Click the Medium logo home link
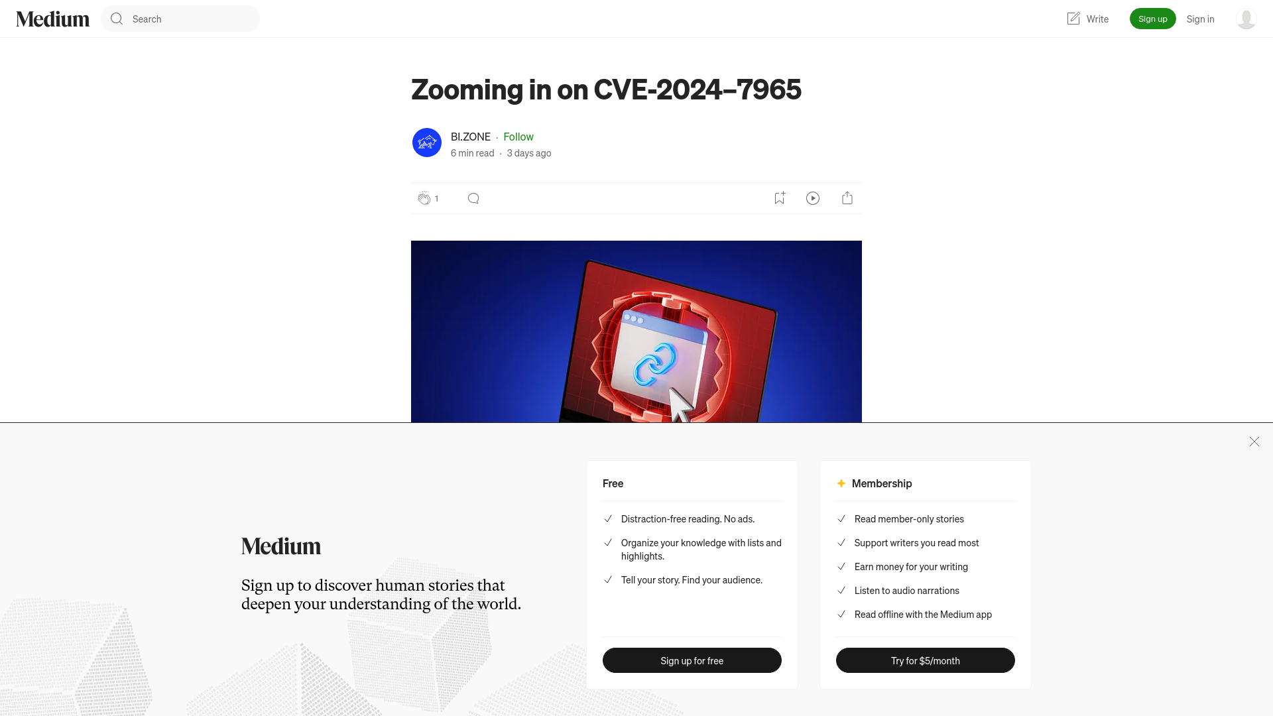Screen dimensions: 1273x716 (52, 19)
